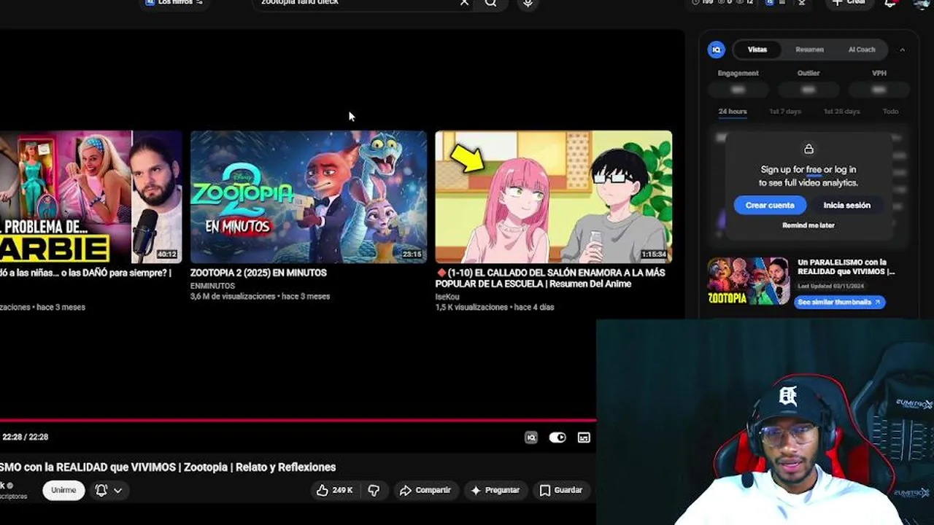
Task: Open ZOOTOPIA 2 EN MINUTOS thumbnail
Action: tap(309, 197)
